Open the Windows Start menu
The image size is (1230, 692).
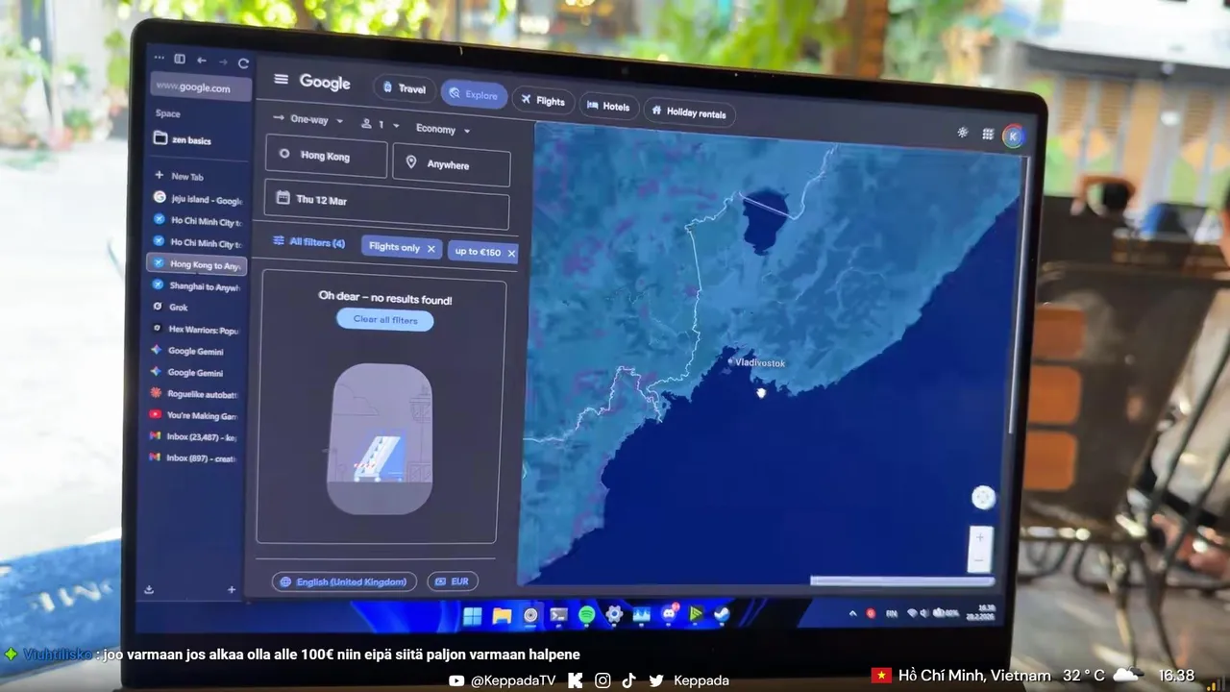pyautogui.click(x=473, y=616)
